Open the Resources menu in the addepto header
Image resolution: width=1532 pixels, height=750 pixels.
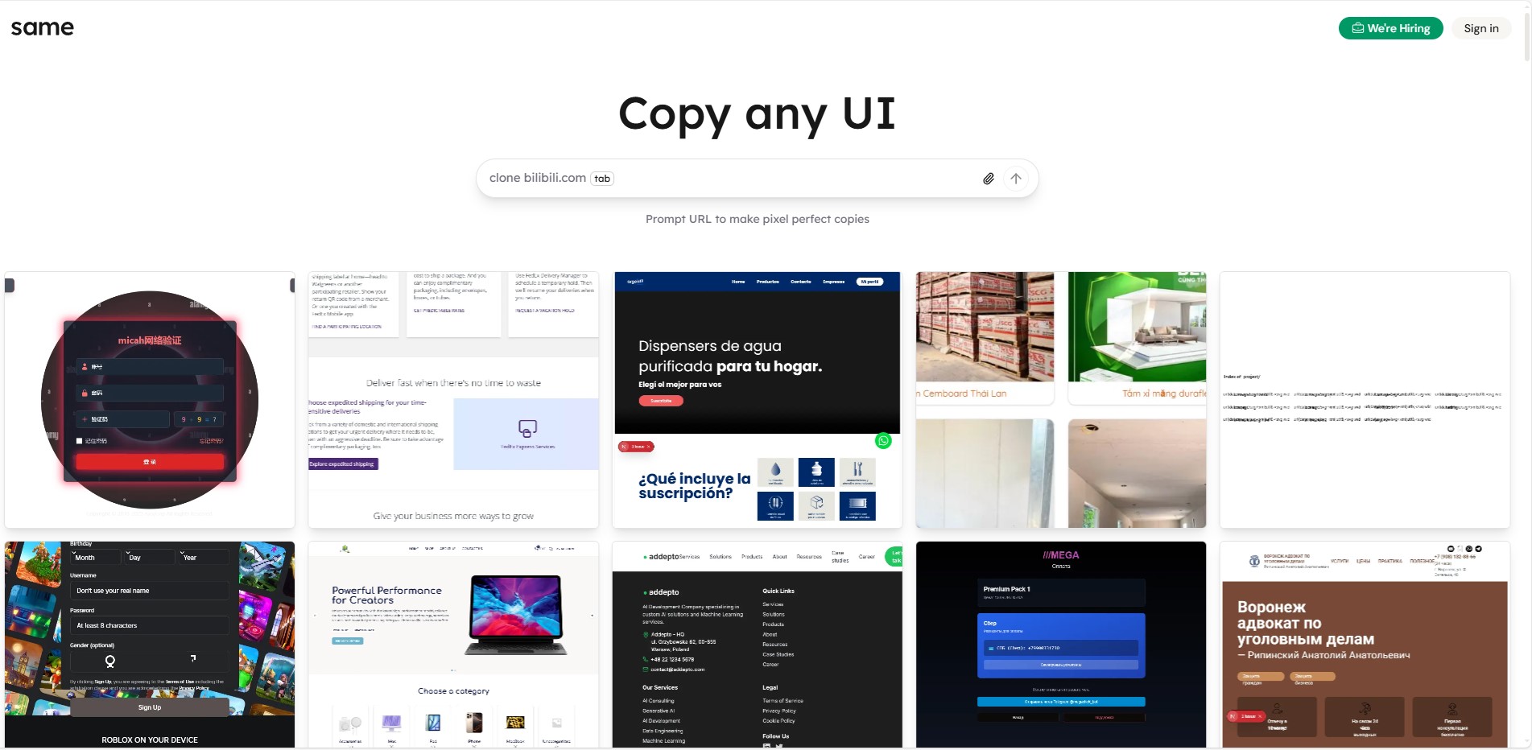tap(807, 556)
